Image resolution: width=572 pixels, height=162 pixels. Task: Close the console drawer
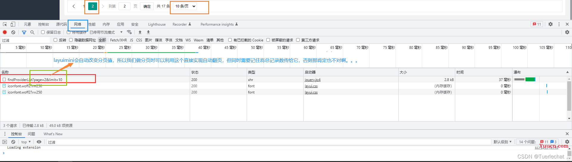[x=567, y=134]
